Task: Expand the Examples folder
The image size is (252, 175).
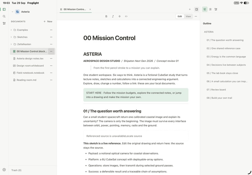Action: click(x=11, y=30)
